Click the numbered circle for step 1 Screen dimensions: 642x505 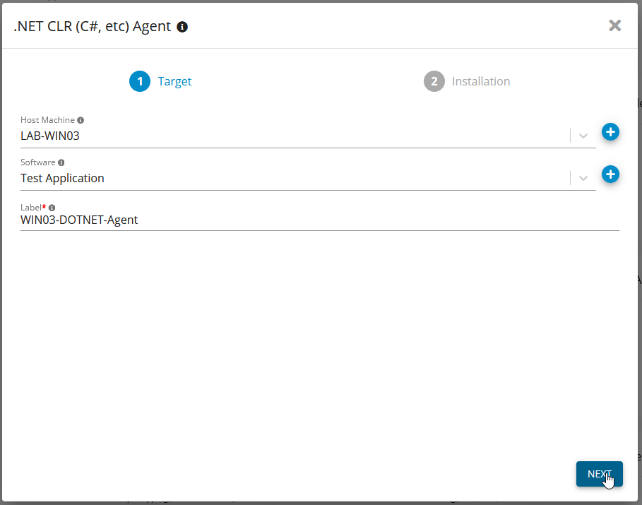pos(140,81)
